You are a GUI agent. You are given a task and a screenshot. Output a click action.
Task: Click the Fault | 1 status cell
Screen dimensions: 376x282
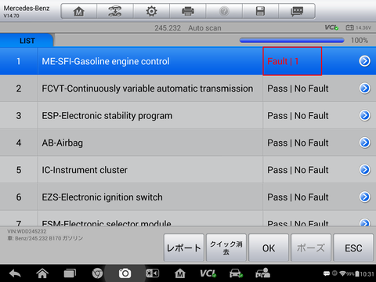click(292, 61)
